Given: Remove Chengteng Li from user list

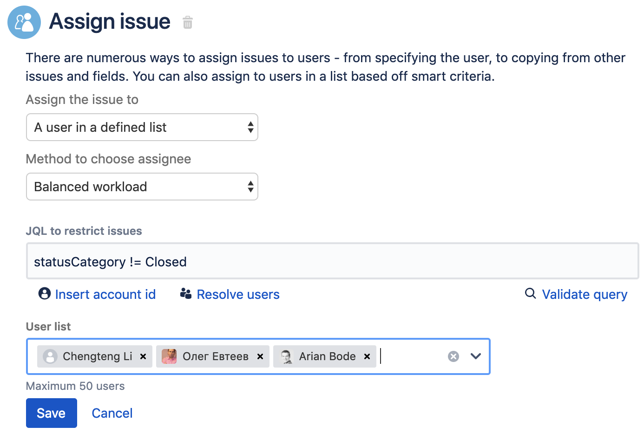Looking at the screenshot, I should point(143,356).
